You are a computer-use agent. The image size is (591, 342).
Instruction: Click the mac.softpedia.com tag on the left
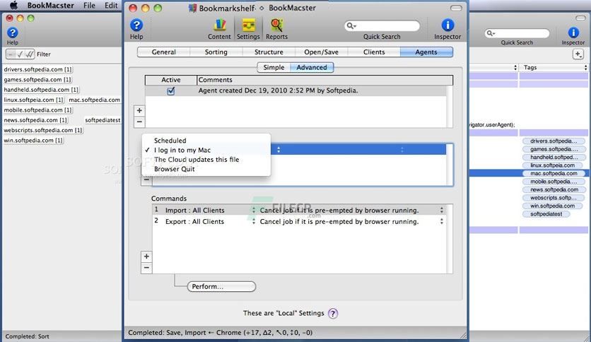pos(94,100)
